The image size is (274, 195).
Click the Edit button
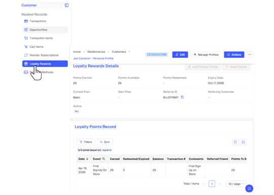[x=180, y=54]
